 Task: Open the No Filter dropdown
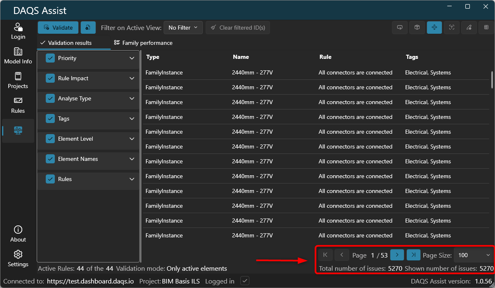pyautogui.click(x=183, y=28)
